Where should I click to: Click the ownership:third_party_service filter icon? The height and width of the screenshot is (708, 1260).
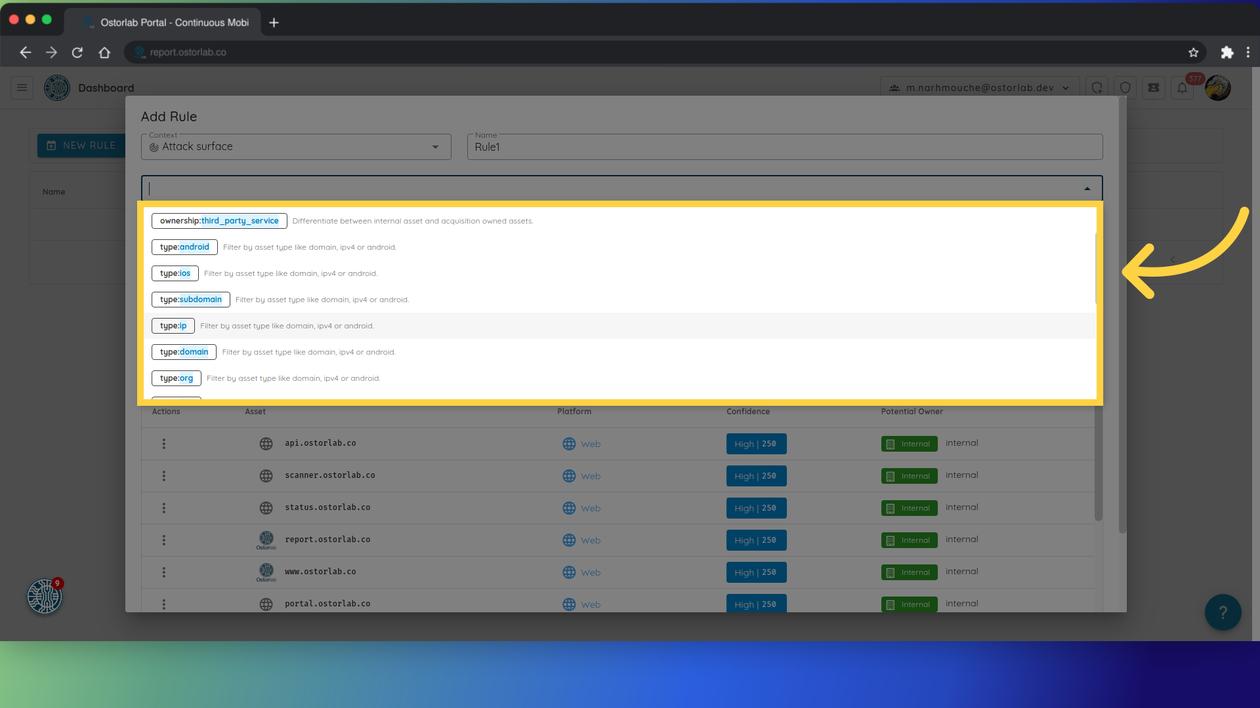(x=218, y=220)
